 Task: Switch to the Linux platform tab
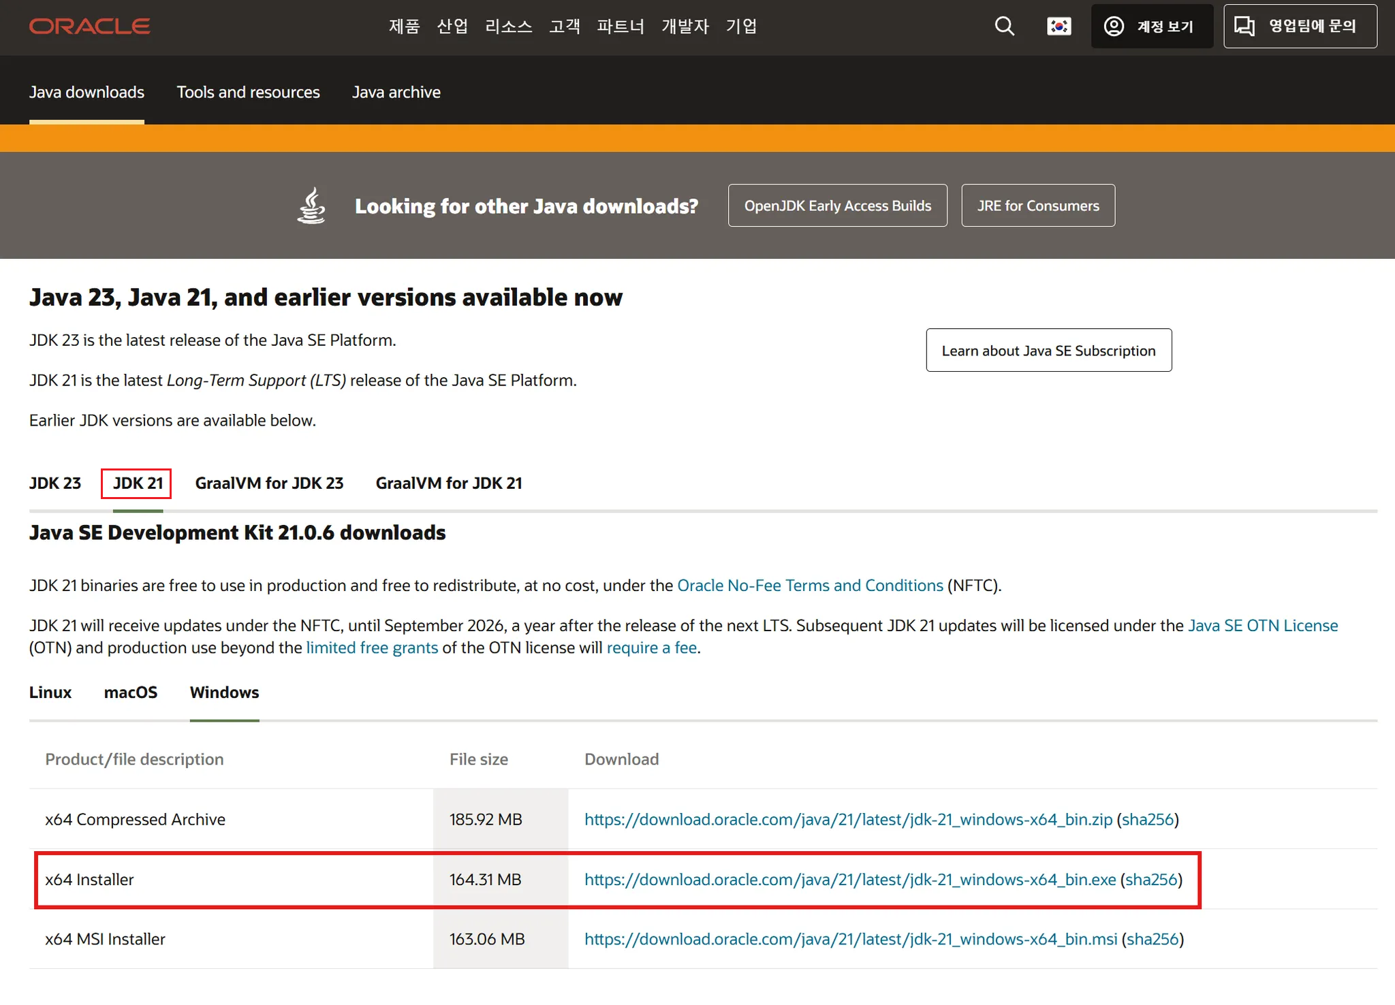pos(50,692)
